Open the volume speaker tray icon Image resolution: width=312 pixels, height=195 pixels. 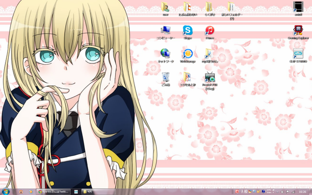coord(283,192)
